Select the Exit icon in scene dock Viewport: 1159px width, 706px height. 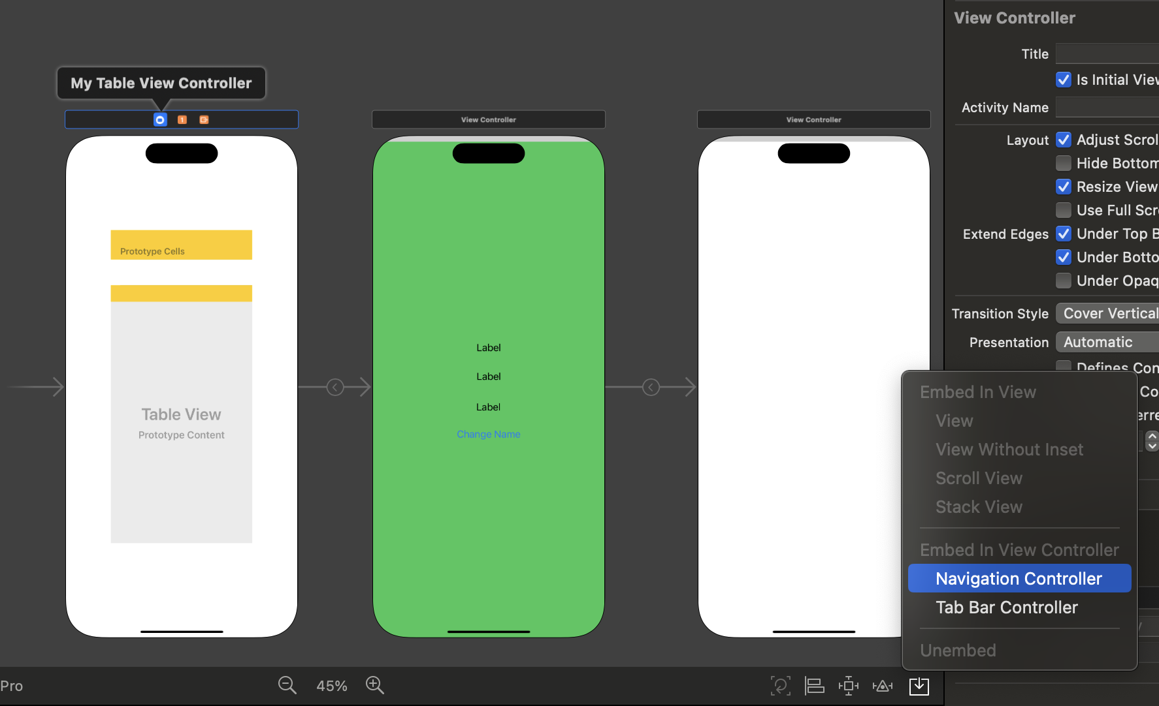(x=204, y=119)
